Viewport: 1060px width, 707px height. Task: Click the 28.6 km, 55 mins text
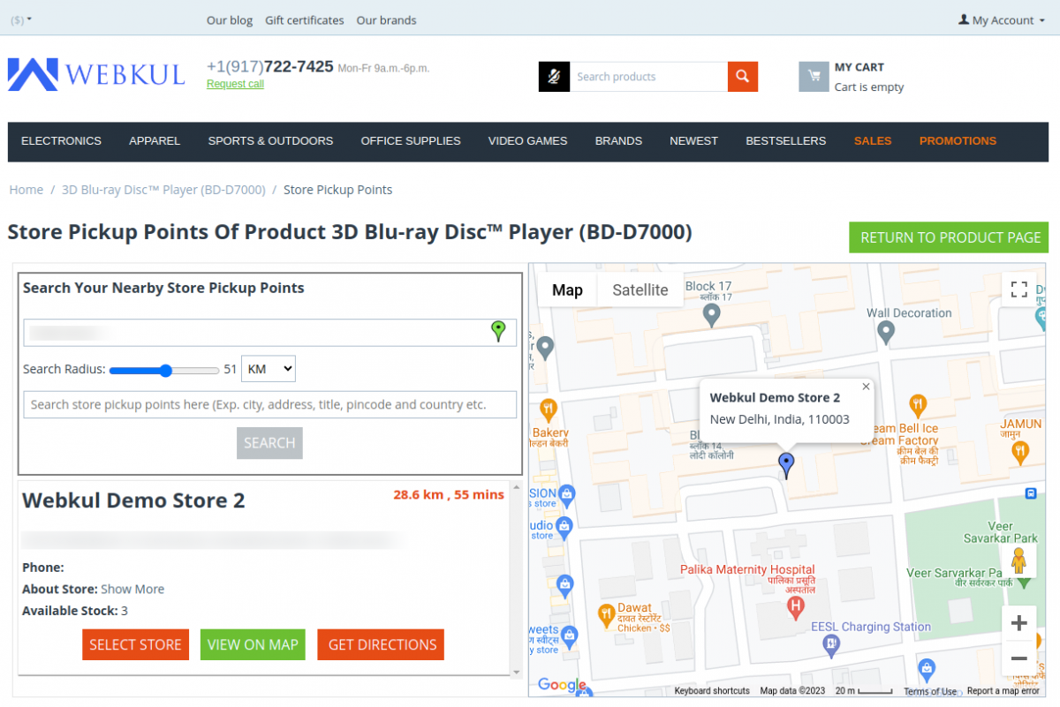pos(449,494)
